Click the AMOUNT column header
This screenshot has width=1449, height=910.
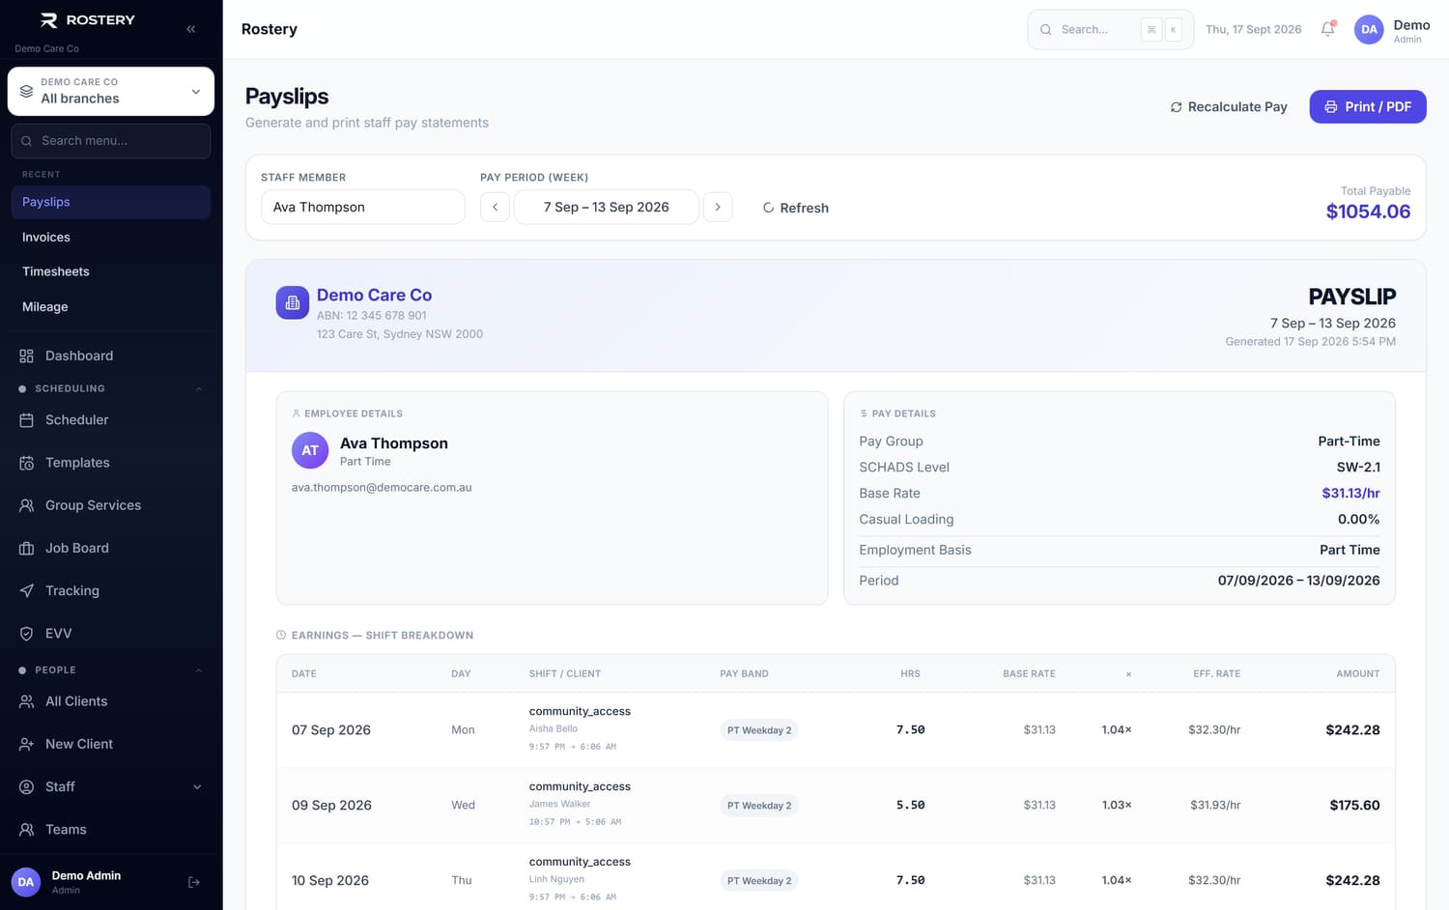pos(1357,674)
